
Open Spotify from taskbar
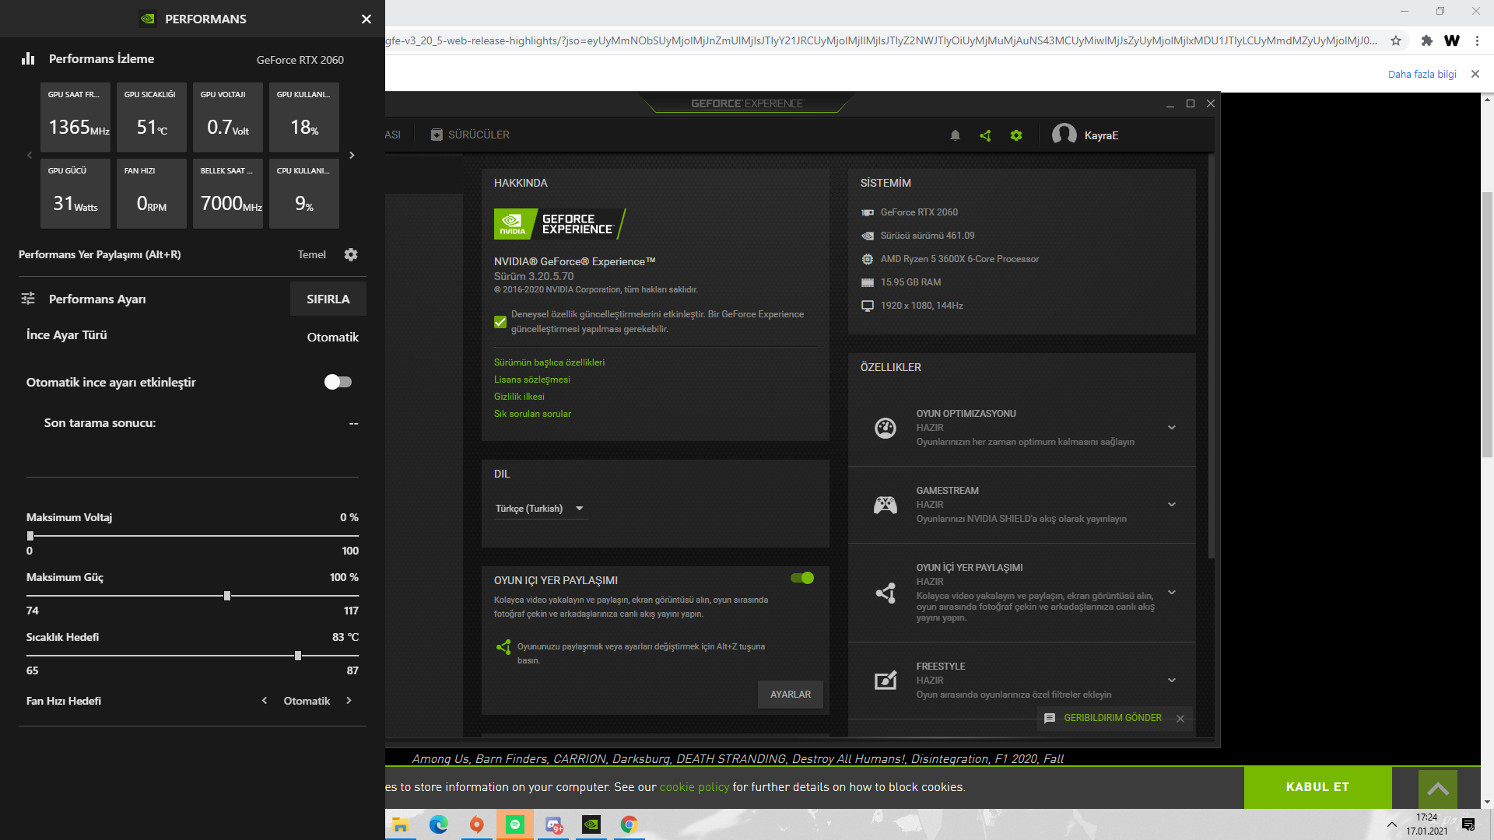coord(515,824)
